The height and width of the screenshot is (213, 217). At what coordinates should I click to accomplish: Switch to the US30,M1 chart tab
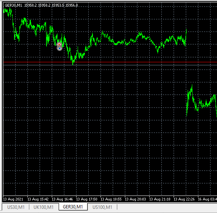[16, 207]
